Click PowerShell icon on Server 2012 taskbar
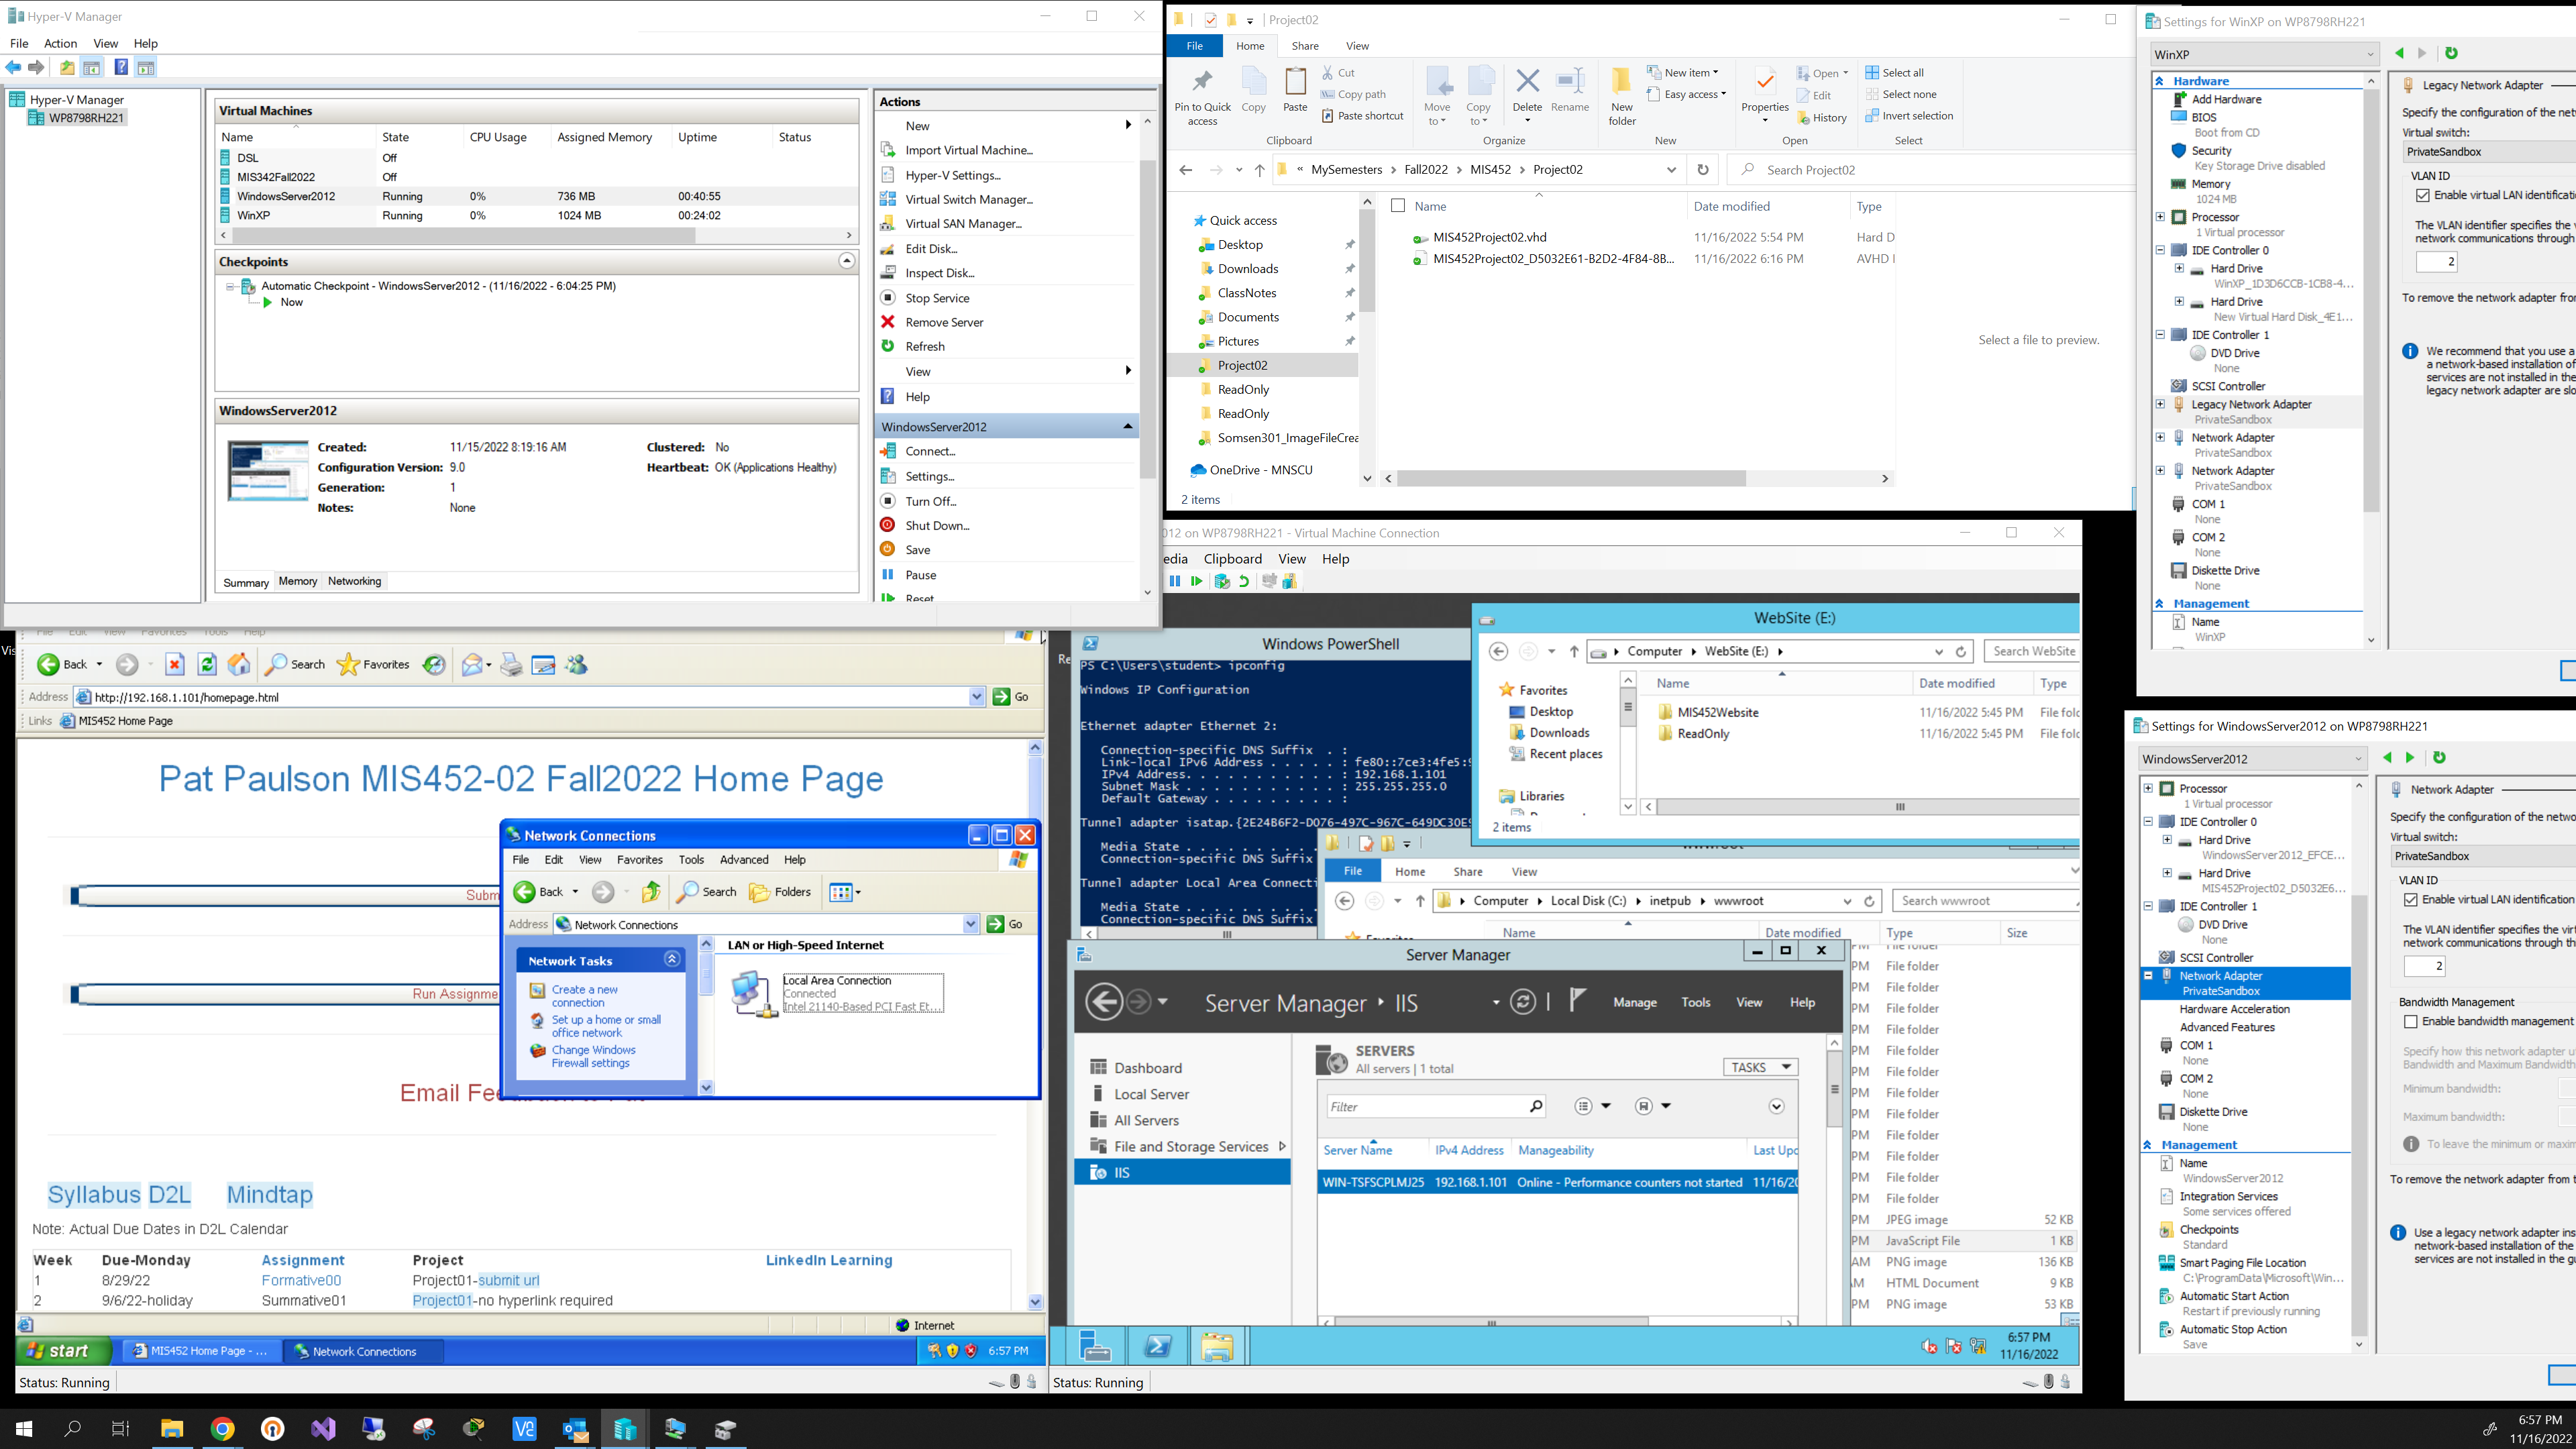The height and width of the screenshot is (1449, 2576). click(1158, 1346)
